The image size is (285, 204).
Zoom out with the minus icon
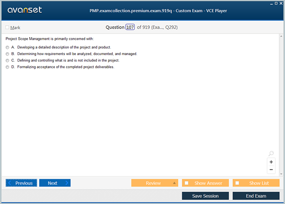(x=271, y=170)
